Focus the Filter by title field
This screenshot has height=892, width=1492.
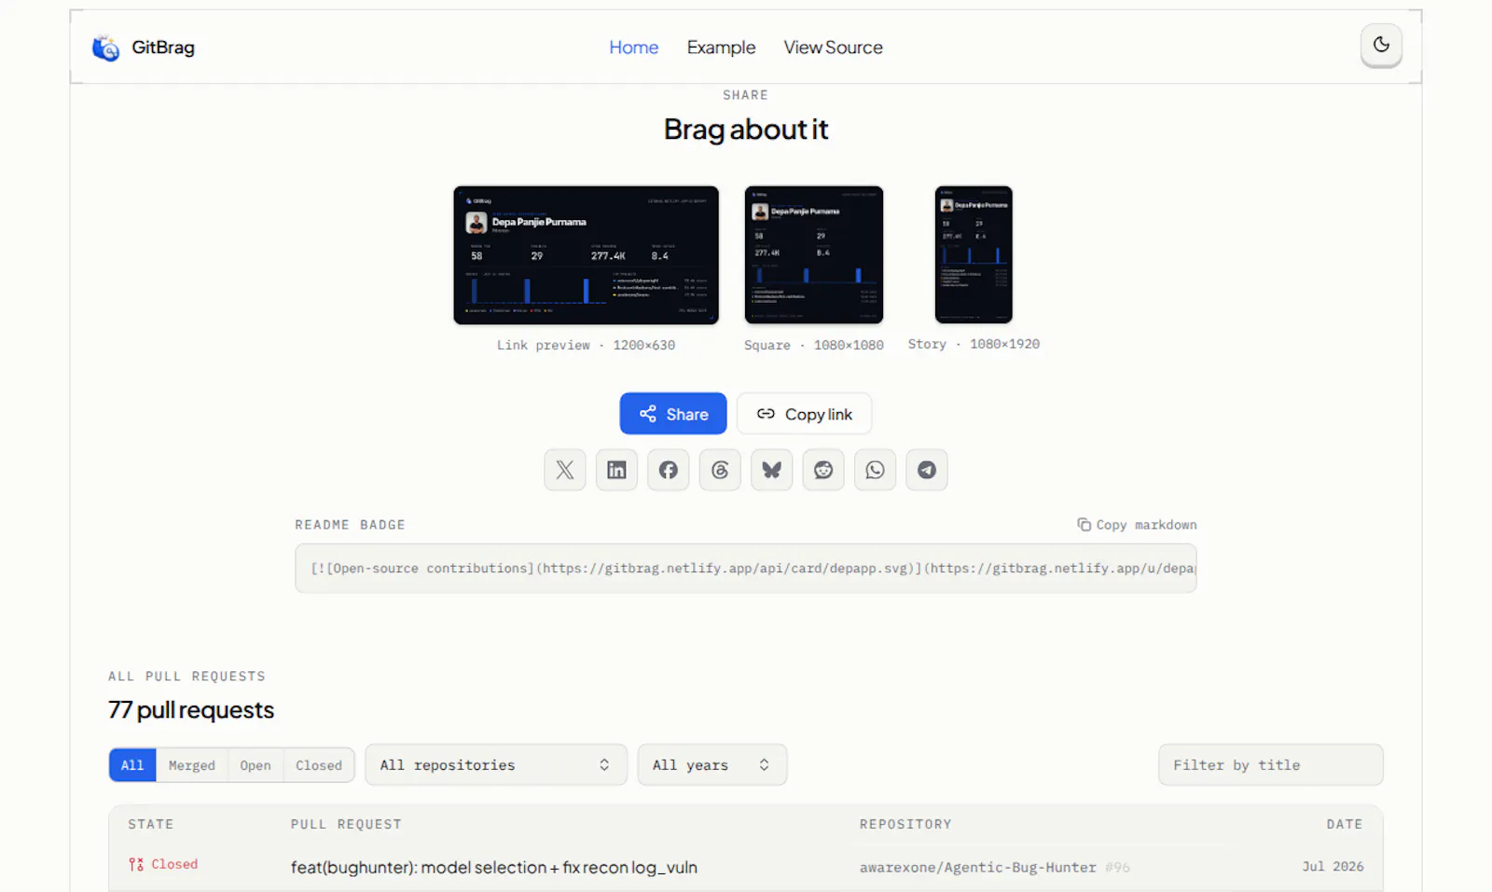1270,765
